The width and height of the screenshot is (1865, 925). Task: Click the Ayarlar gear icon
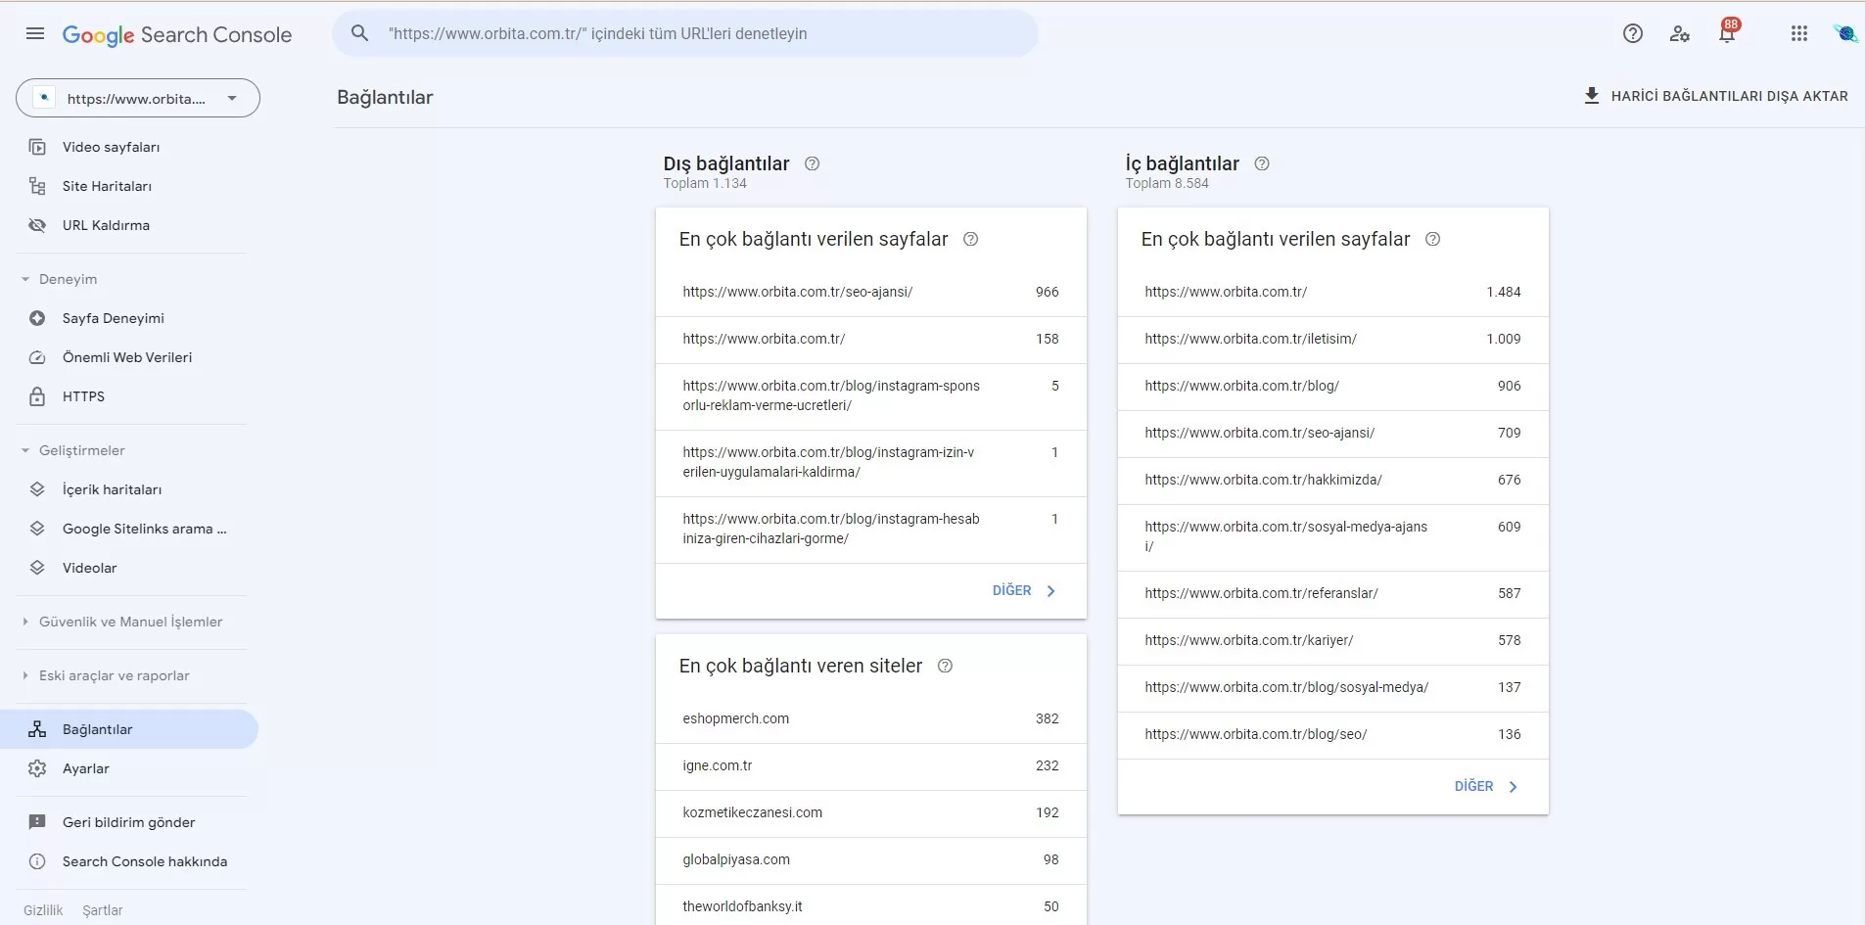click(37, 768)
